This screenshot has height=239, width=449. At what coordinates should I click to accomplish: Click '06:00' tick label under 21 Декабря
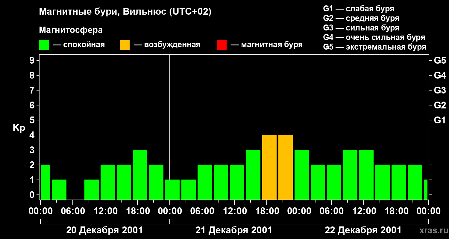tap(202, 211)
